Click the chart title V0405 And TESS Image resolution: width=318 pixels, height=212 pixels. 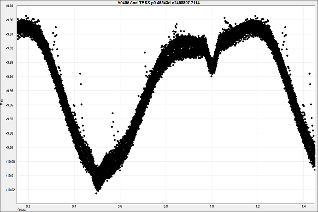coord(159,3)
